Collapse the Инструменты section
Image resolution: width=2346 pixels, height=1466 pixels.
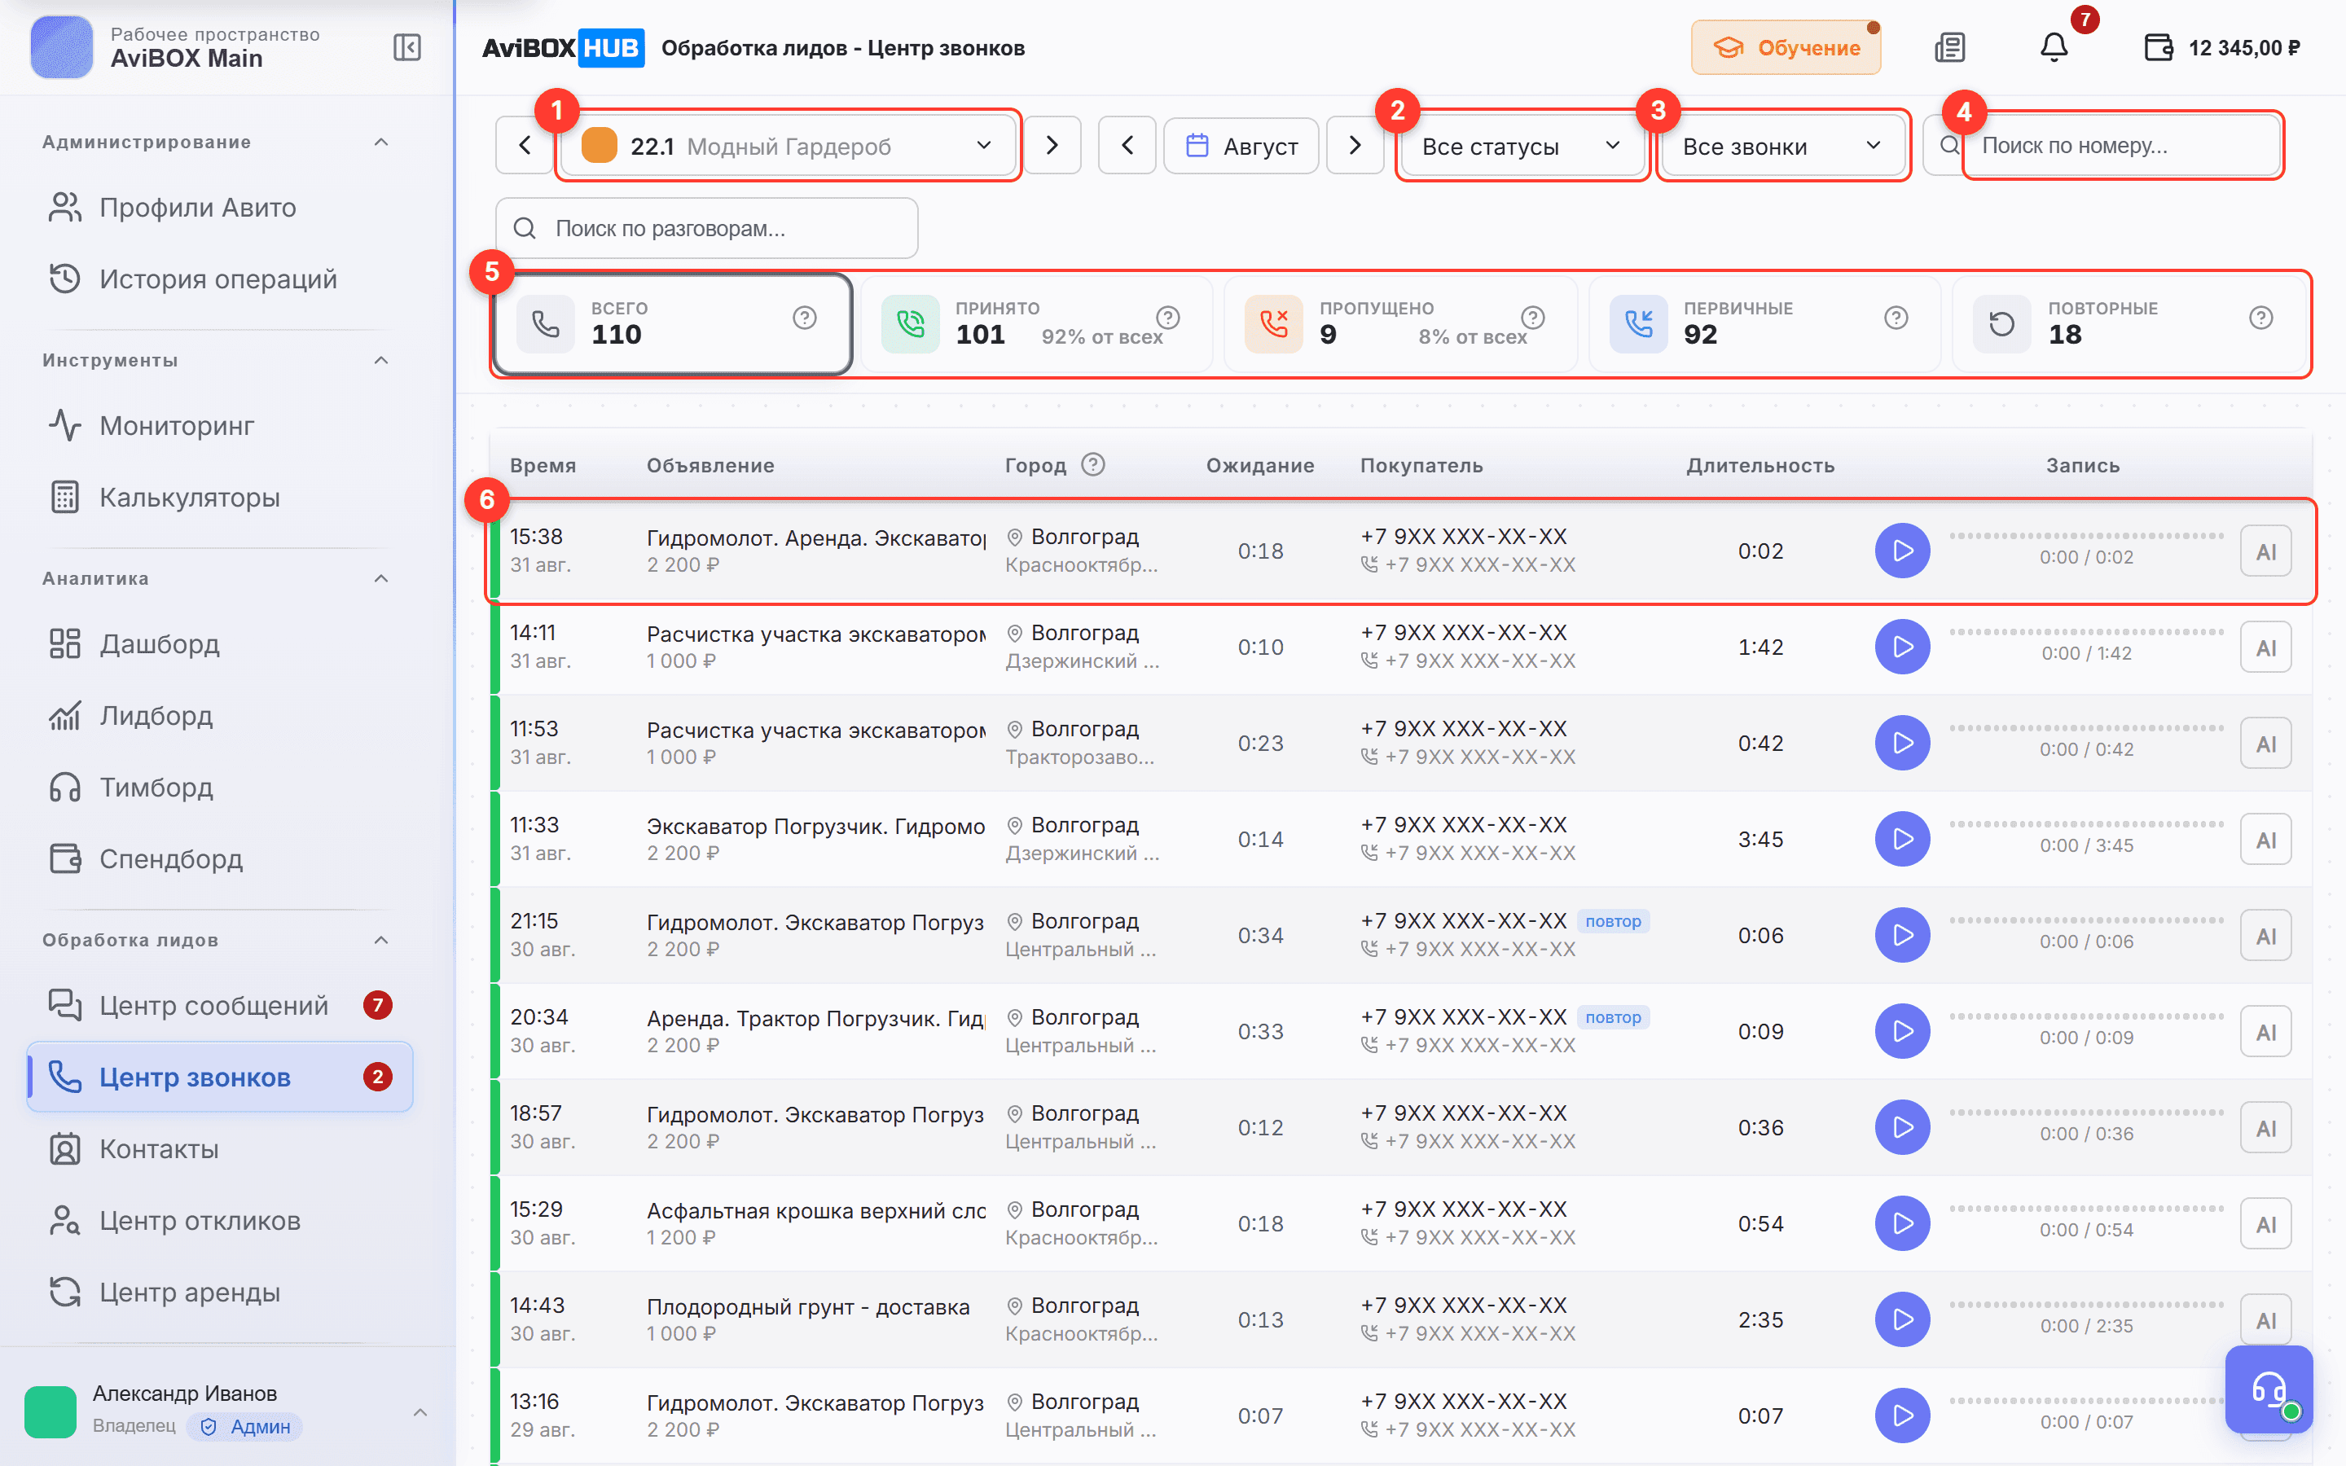381,361
